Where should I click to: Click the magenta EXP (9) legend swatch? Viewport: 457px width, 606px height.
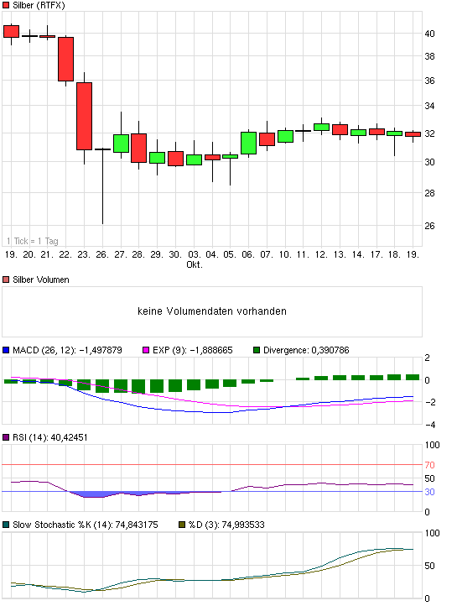coord(146,350)
